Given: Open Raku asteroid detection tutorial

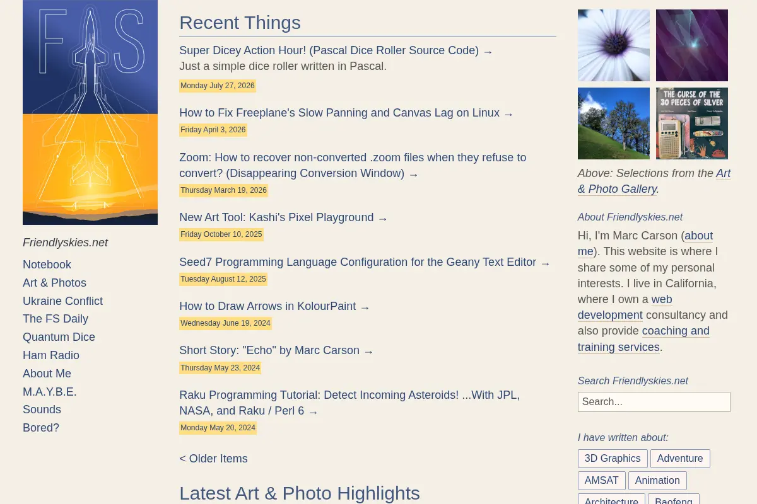Looking at the screenshot, I should click(x=349, y=403).
